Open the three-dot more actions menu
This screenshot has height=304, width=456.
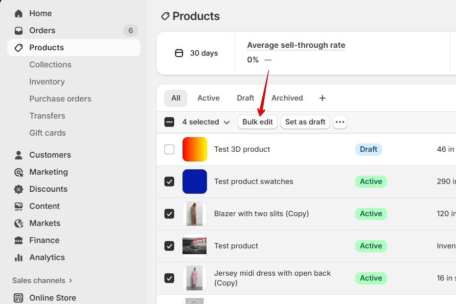click(x=340, y=122)
